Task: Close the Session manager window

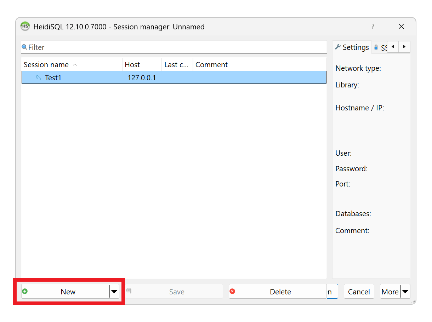Action: [401, 26]
